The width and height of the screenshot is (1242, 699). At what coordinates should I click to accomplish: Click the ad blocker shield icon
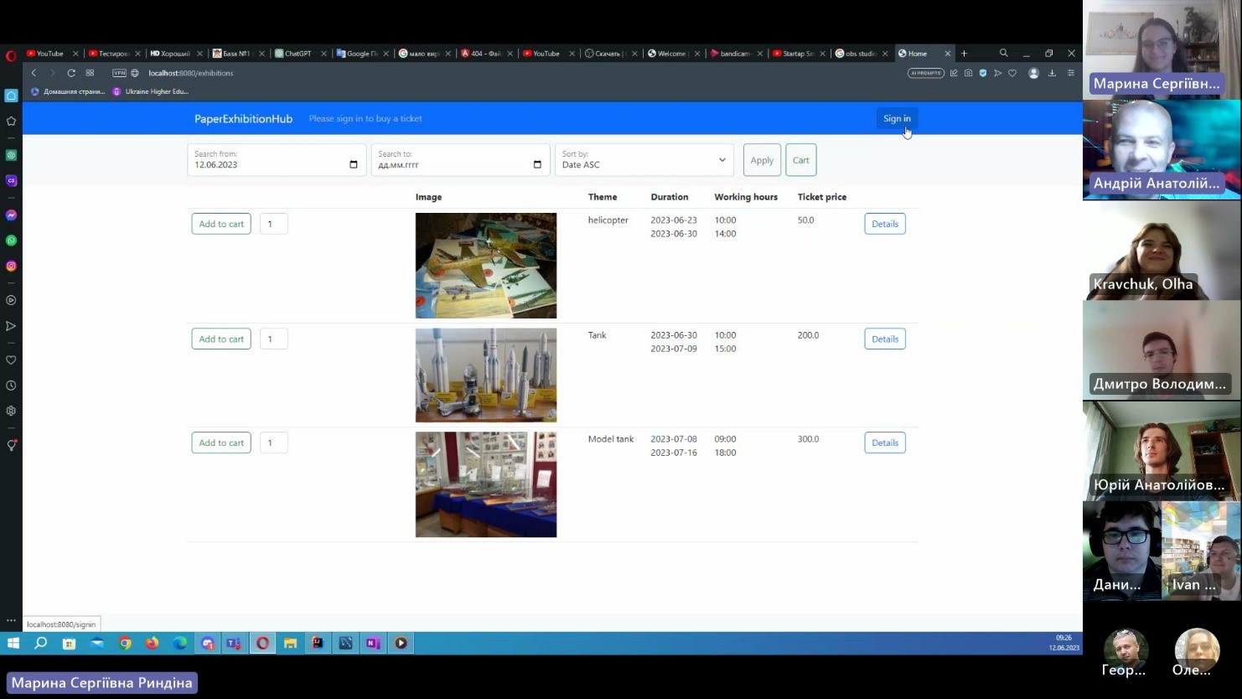(x=983, y=74)
